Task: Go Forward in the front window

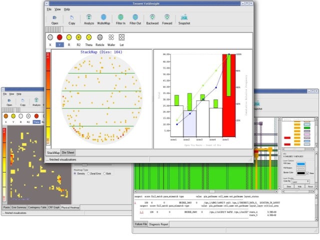Action: (167, 17)
